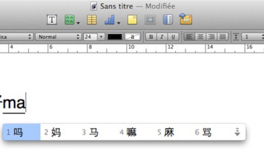The height and width of the screenshot is (163, 264).
Task: Toggle bold formatting button
Action: point(151,37)
